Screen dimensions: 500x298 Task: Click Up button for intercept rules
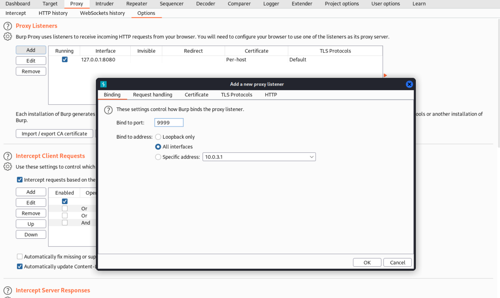[31, 224]
